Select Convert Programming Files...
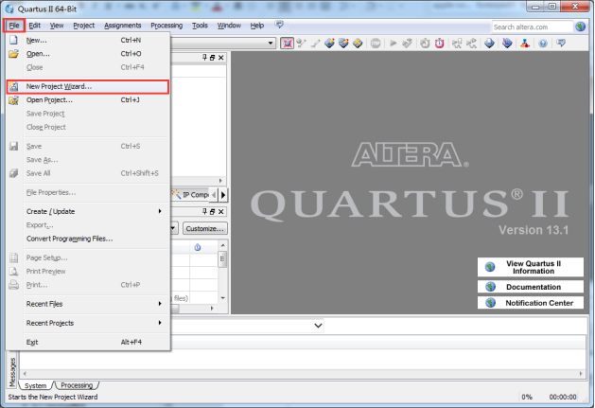Screen dimensions: 595x408 87,239
